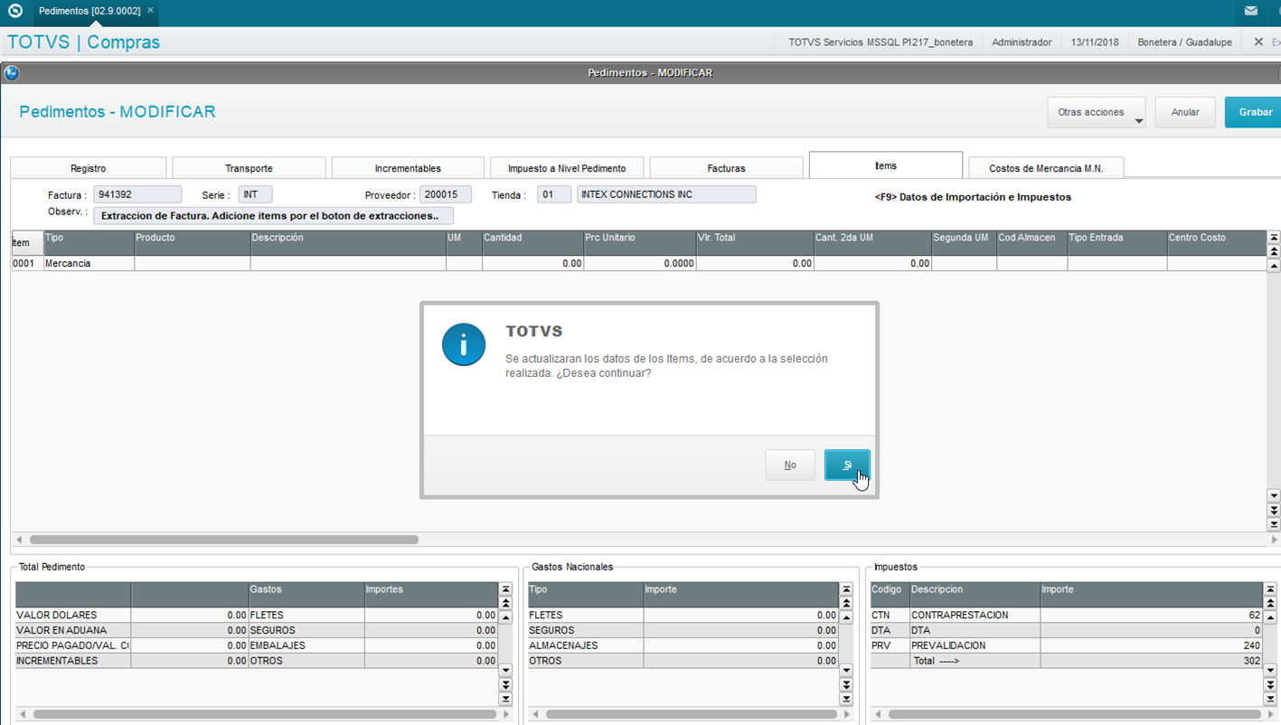Jump to first row arrow in items grid
This screenshot has height=725, width=1281.
click(1274, 238)
